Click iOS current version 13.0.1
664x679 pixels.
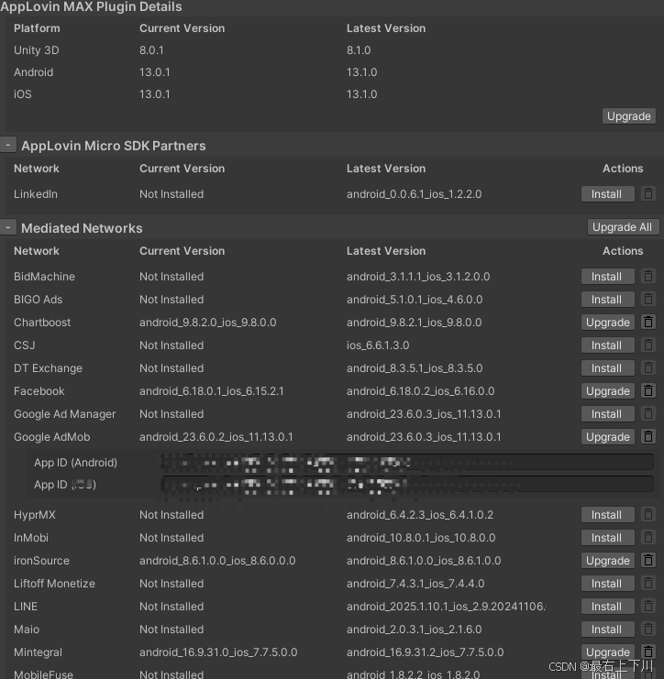pos(155,94)
